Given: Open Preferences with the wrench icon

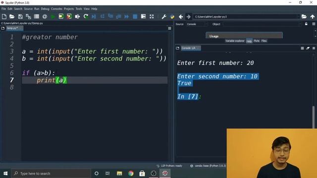Looking at the screenshot, I should 164,16.
